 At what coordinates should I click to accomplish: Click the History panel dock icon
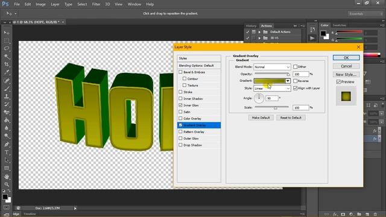(312, 30)
